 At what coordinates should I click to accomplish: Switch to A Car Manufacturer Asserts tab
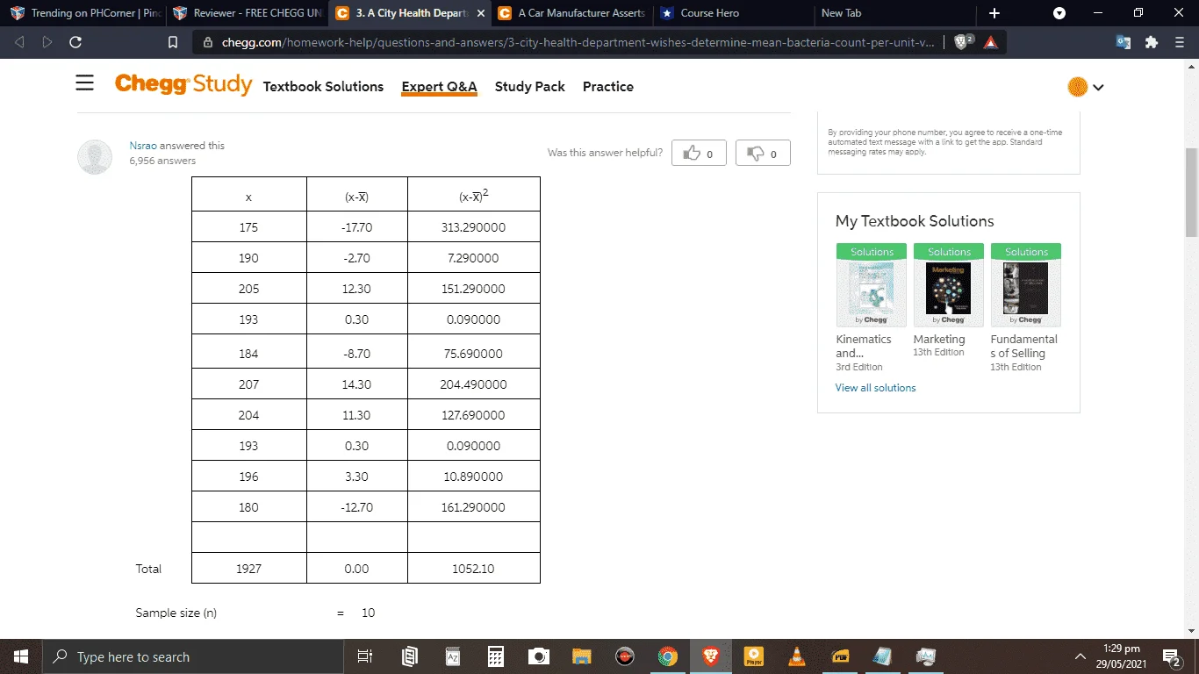point(571,13)
